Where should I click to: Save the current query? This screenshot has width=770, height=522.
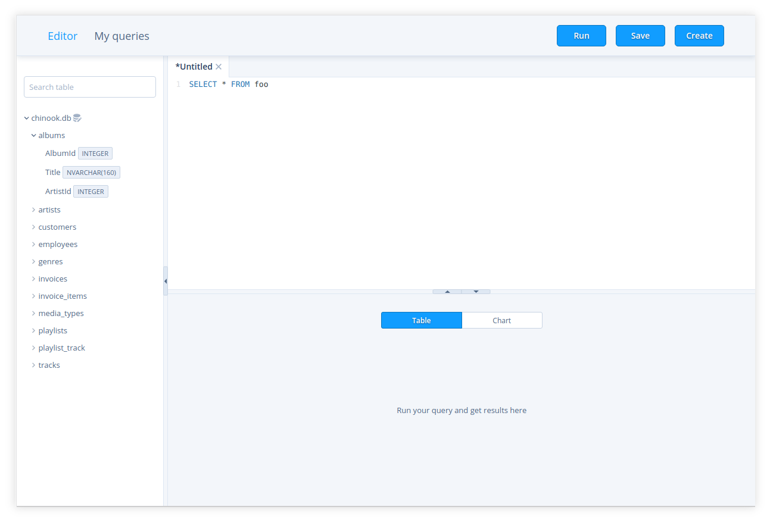point(640,36)
